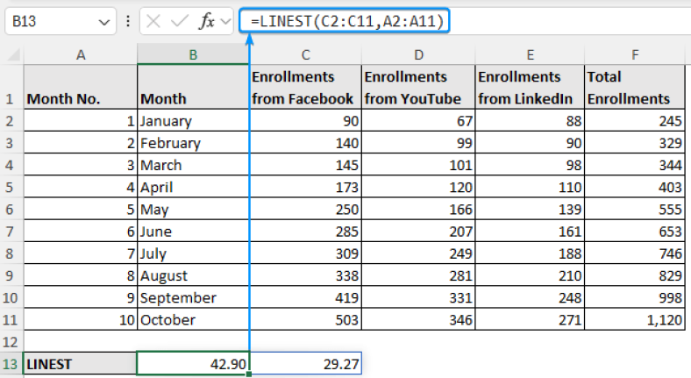Select row 13 header
Image resolution: width=691 pixels, height=378 pixels.
pyautogui.click(x=11, y=364)
